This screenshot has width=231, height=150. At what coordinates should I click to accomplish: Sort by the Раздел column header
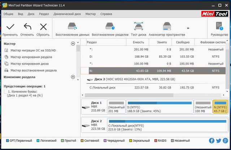click(106, 42)
